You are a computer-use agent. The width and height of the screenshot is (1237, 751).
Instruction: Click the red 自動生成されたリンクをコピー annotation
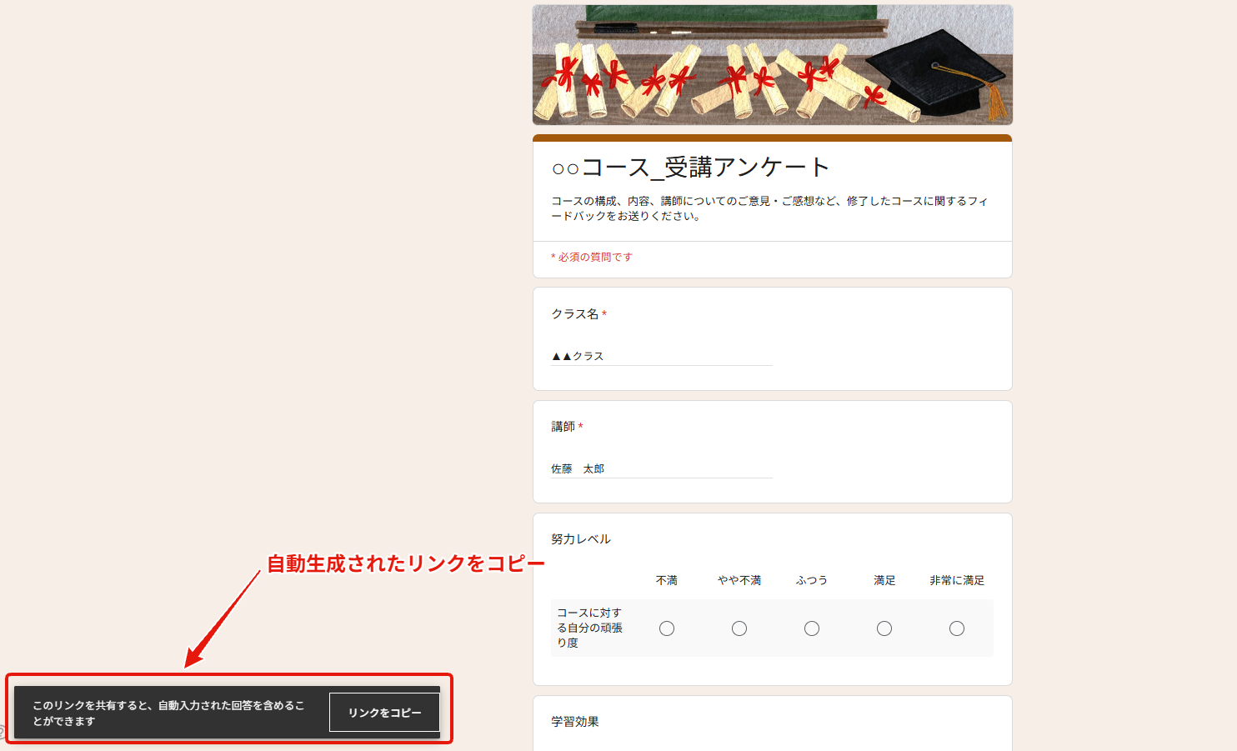click(x=405, y=563)
